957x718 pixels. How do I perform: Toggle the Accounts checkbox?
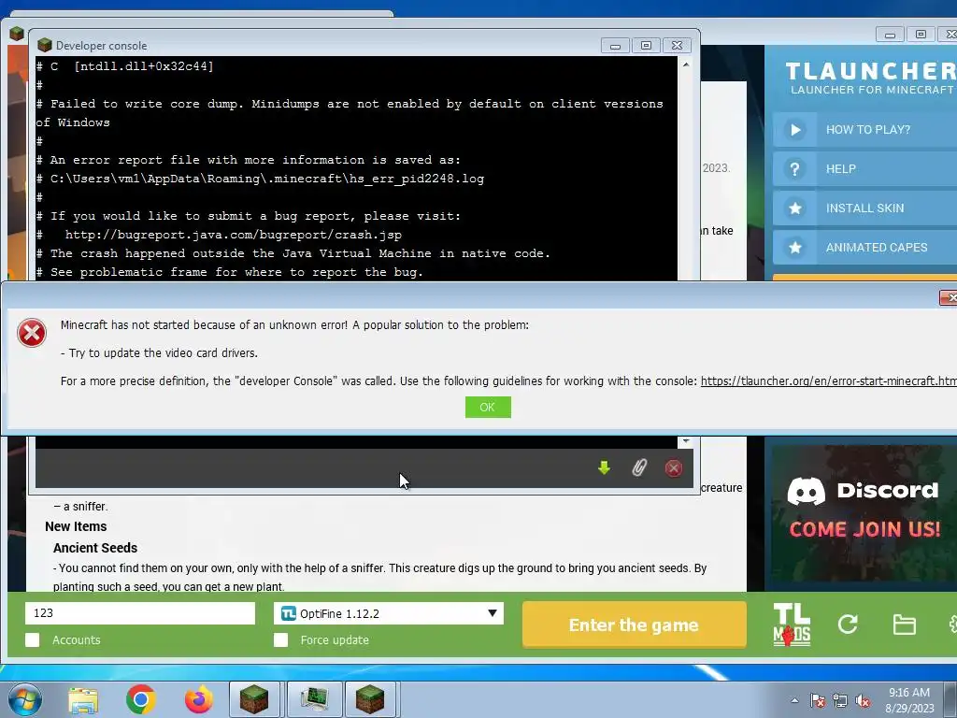coord(33,639)
